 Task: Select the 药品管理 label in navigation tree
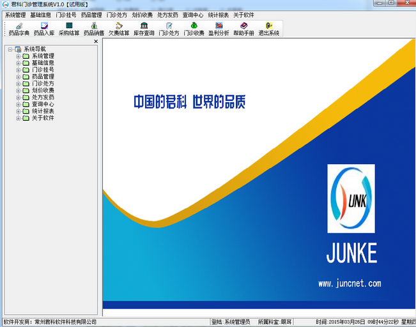click(43, 77)
